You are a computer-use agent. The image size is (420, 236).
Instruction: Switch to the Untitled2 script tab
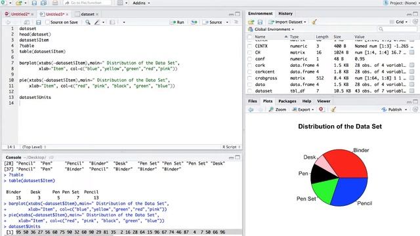[x=20, y=14]
